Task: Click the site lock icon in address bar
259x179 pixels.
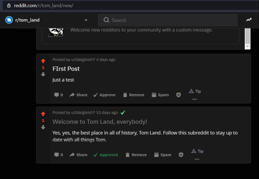Action: [9, 6]
